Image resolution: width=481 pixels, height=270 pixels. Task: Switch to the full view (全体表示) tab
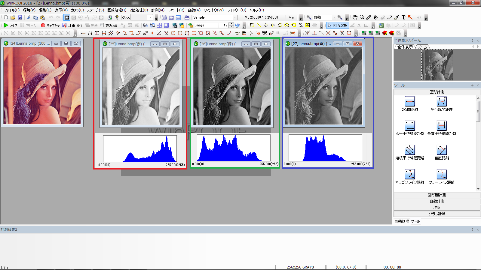(x=405, y=47)
